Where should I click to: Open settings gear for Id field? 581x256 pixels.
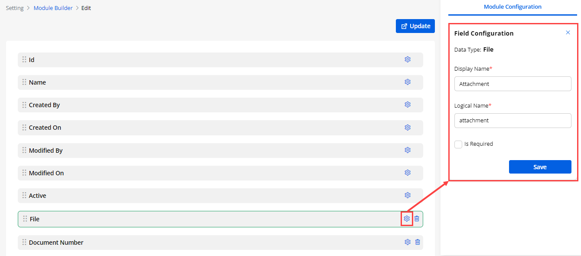tap(408, 59)
